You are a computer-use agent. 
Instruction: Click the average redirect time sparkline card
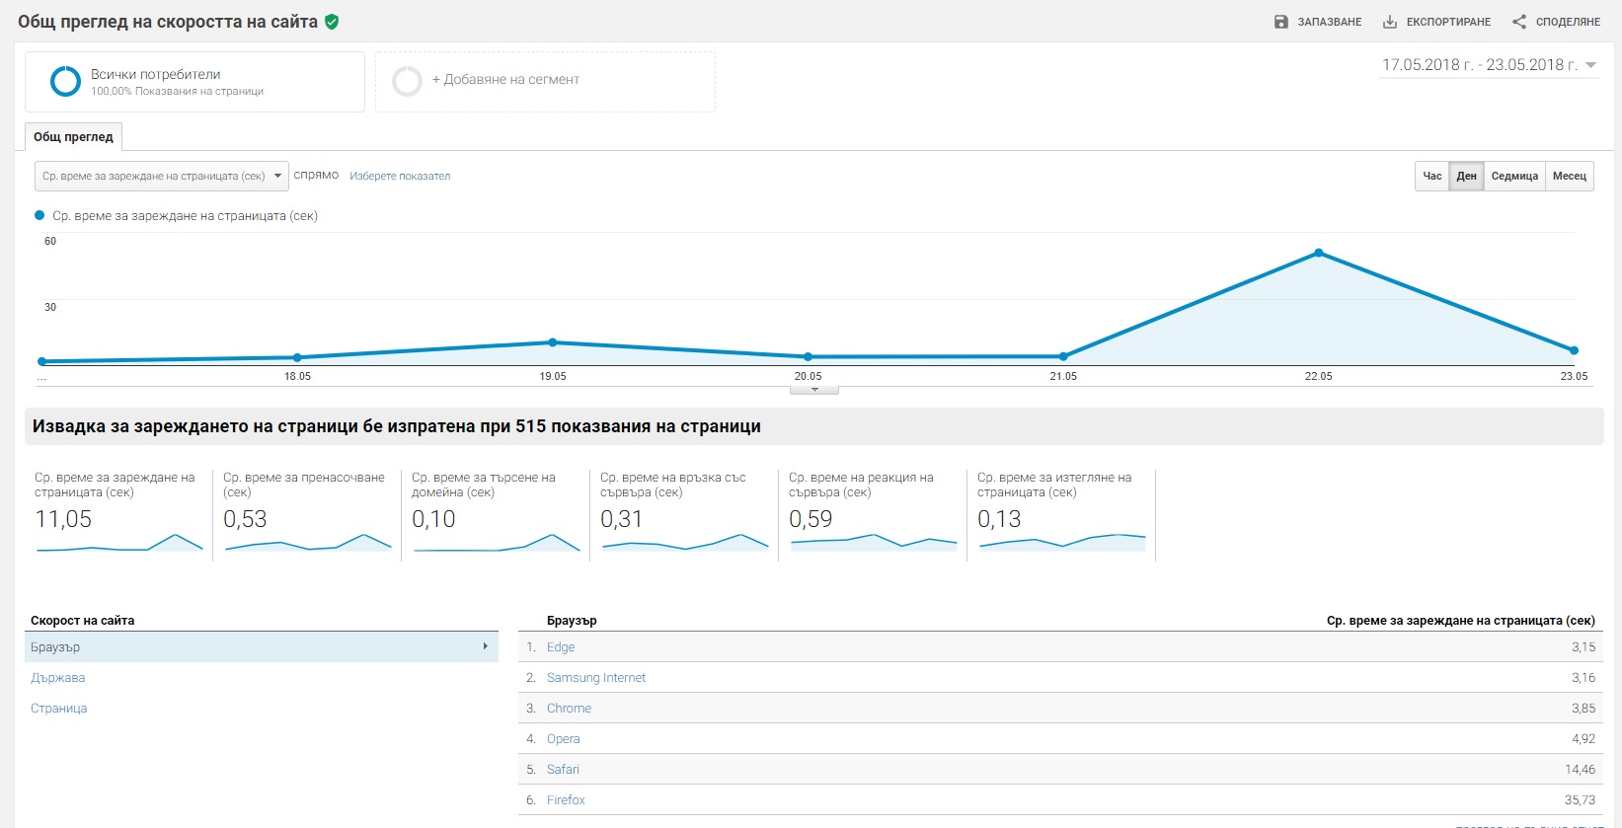point(307,515)
